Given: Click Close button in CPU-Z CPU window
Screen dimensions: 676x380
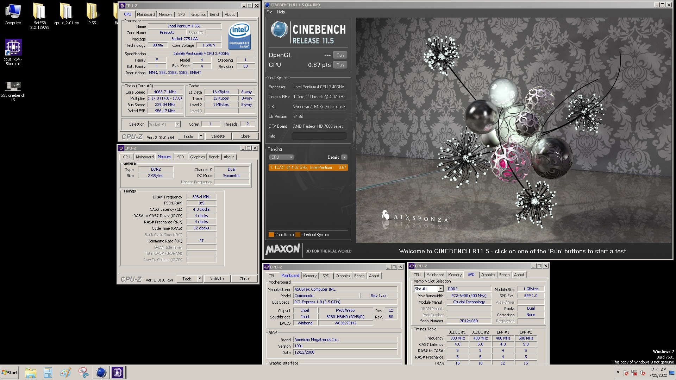Looking at the screenshot, I should [x=245, y=136].
